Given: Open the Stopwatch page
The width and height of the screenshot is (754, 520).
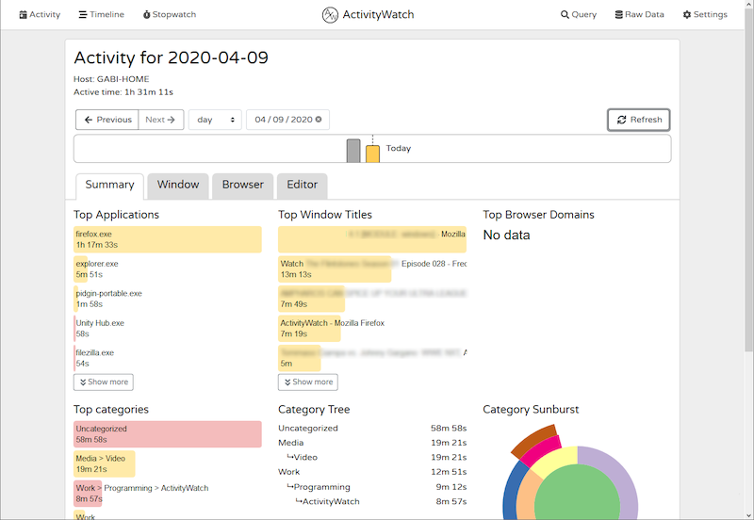Looking at the screenshot, I should coord(170,14).
